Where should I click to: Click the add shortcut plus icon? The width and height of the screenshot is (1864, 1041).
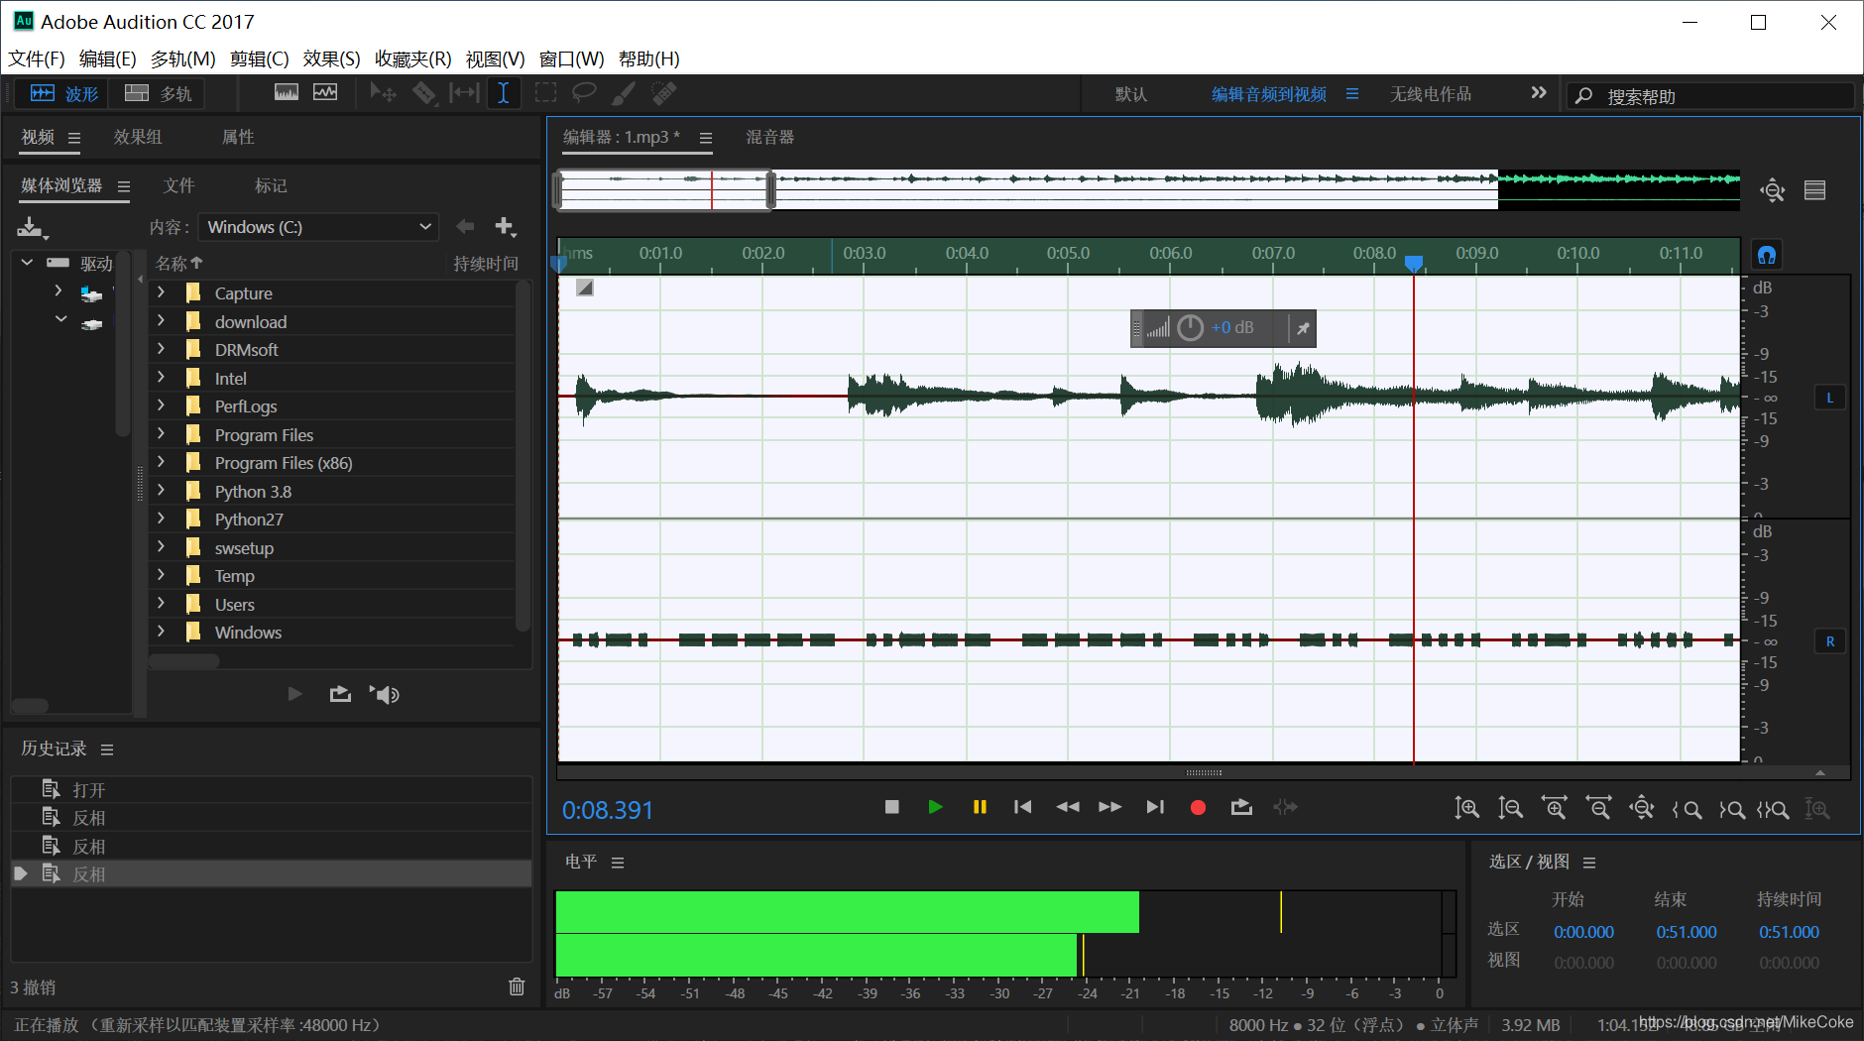click(506, 227)
